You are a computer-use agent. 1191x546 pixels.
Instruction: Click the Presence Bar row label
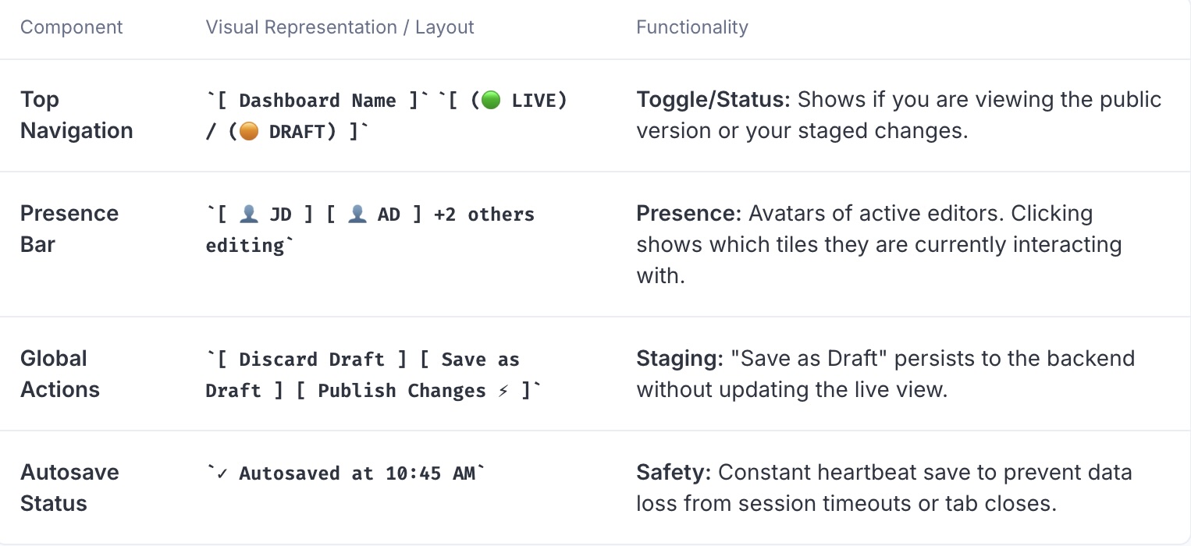pos(69,229)
